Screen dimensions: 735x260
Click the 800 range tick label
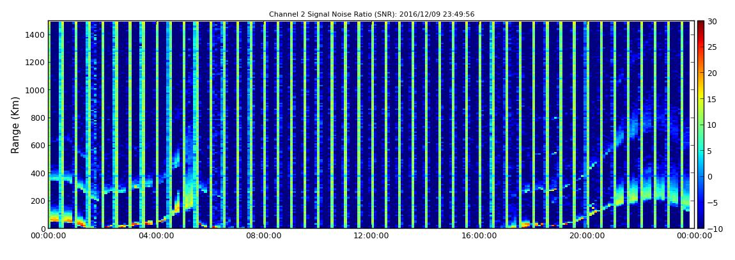pyautogui.click(x=38, y=118)
